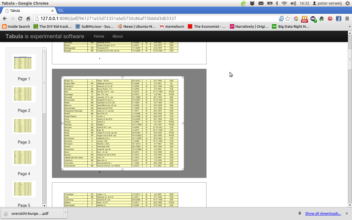The height and width of the screenshot is (220, 352).
Task: Open the Evernote Web Clipper extension
Action: click(321, 18)
